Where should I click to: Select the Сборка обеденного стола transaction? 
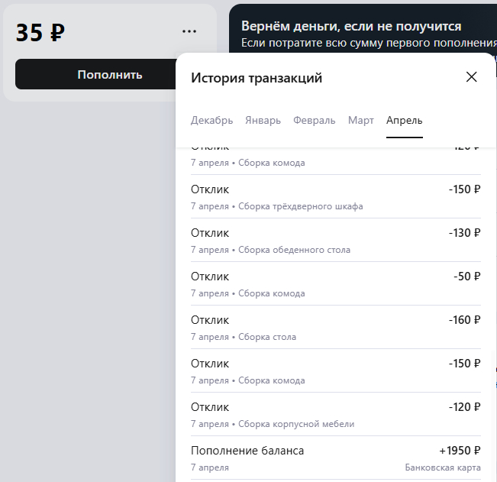(x=335, y=241)
